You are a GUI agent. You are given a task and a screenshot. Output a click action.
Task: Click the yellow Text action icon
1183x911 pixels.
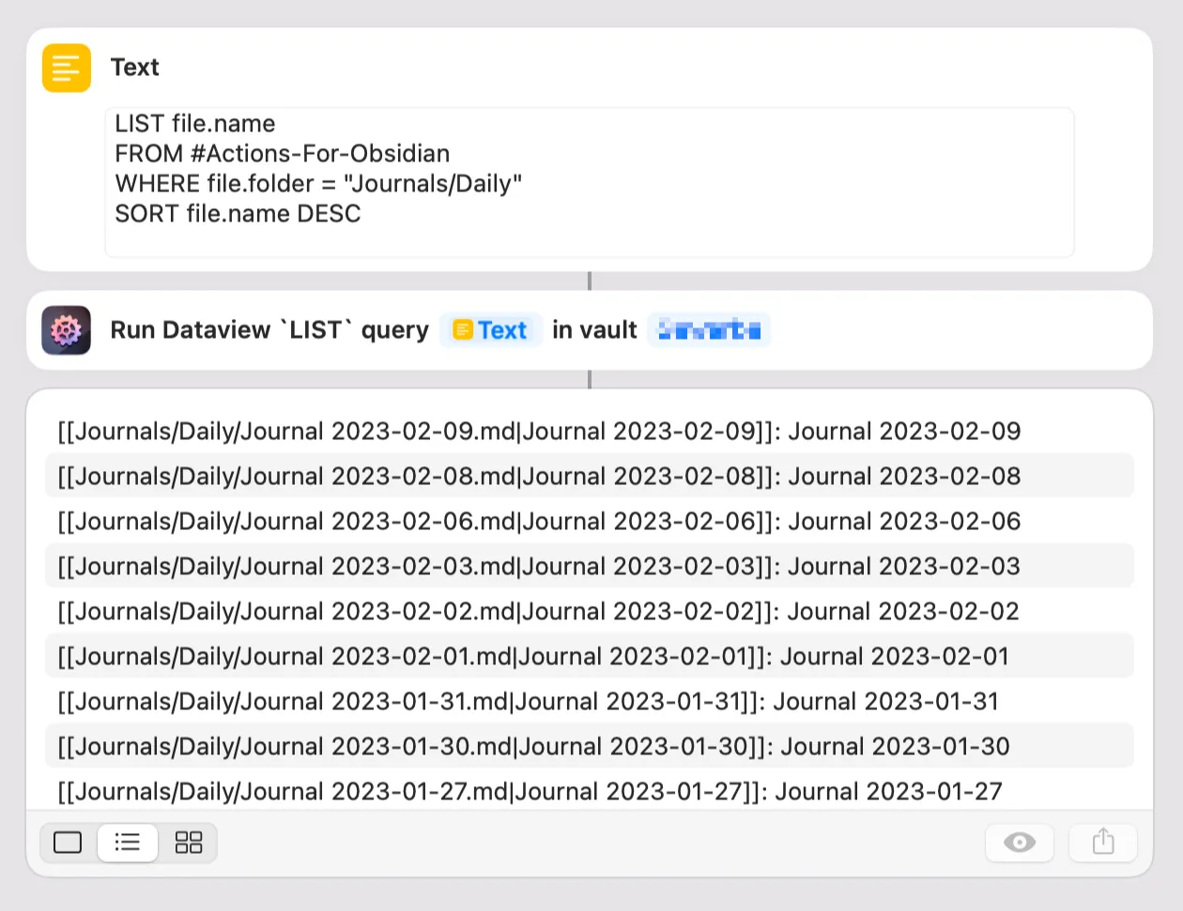tap(66, 67)
